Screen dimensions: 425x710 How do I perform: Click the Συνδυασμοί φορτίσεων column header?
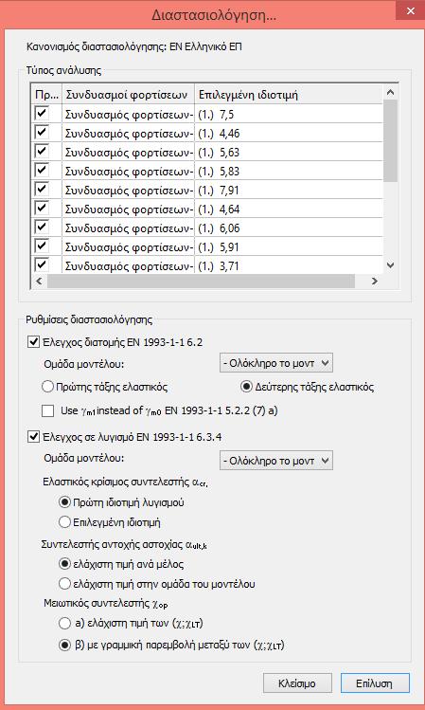(x=129, y=95)
